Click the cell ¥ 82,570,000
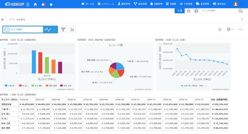 (x=219, y=128)
